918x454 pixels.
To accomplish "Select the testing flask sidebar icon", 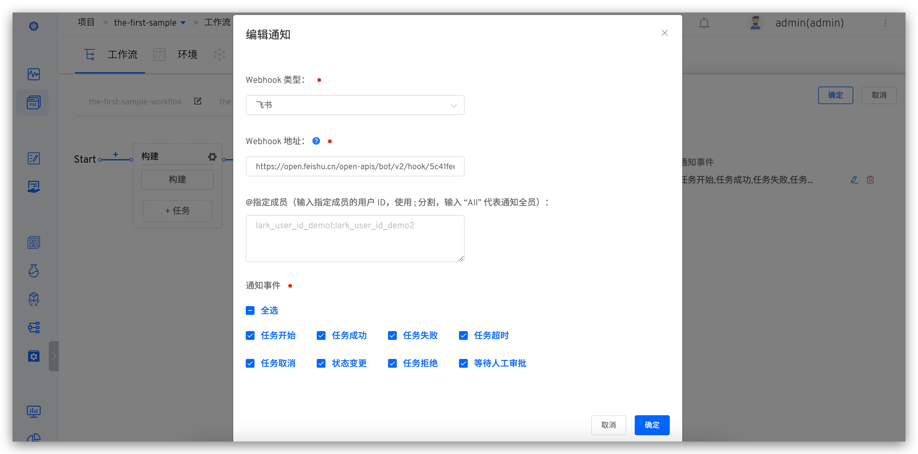I will coord(33,271).
